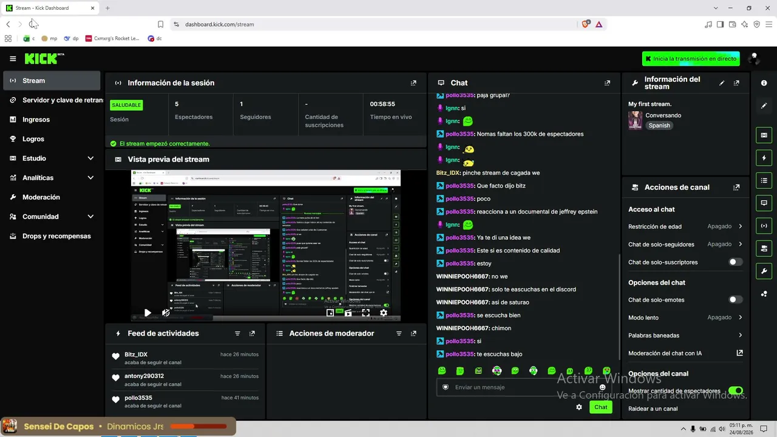The image size is (777, 437).
Task: Enter fullscreen on the stream preview
Action: (365, 313)
